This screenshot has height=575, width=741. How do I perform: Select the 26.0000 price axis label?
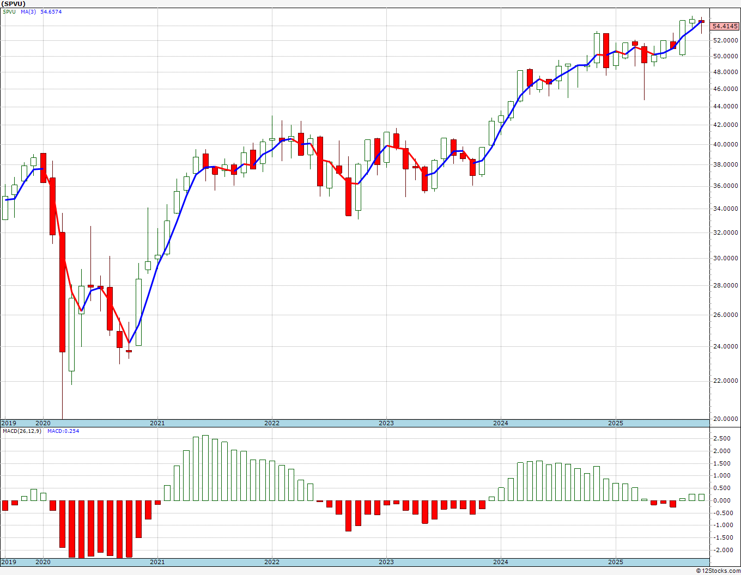point(725,315)
